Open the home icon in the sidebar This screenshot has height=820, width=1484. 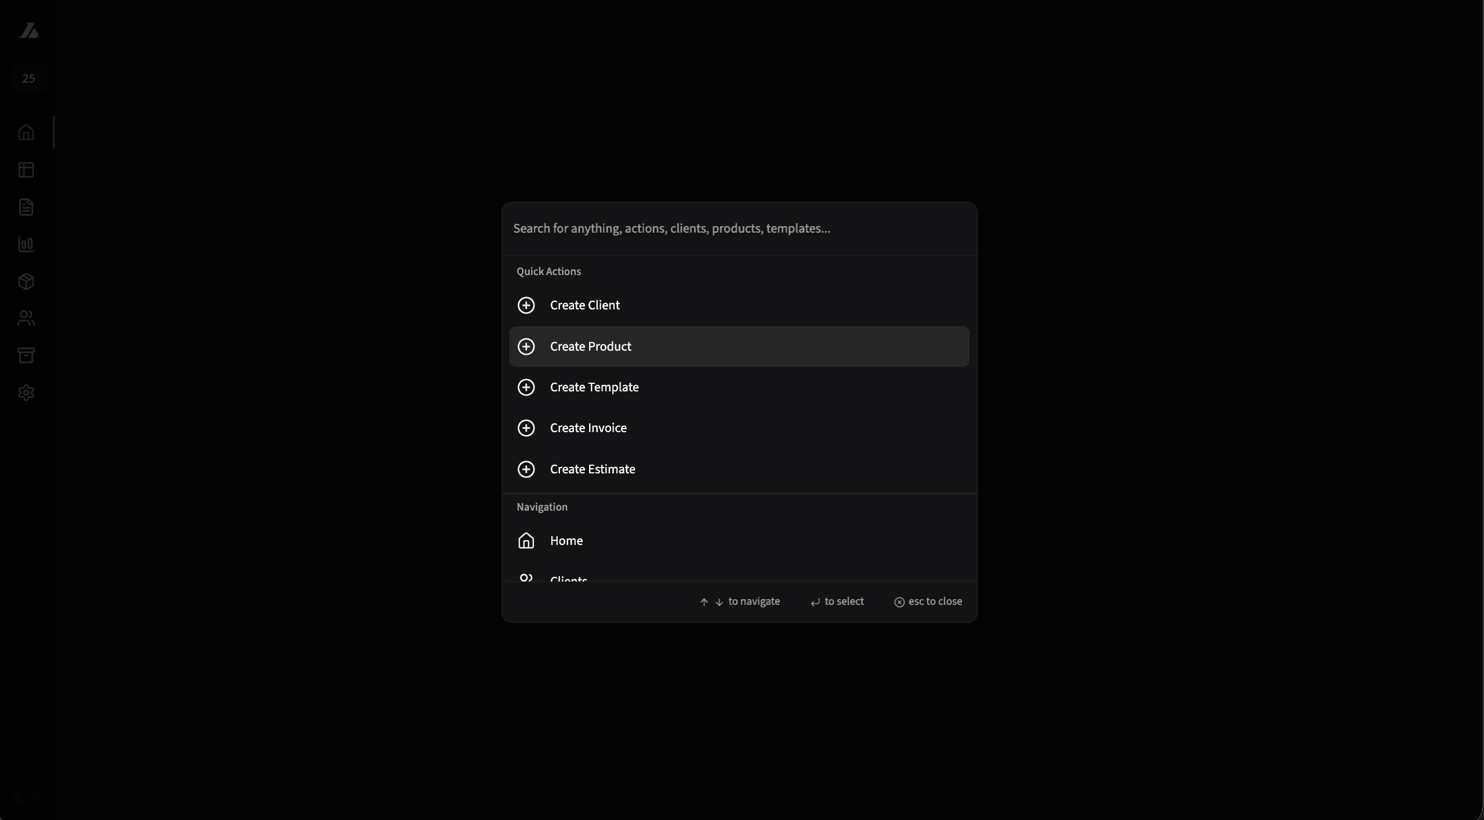pyautogui.click(x=26, y=133)
